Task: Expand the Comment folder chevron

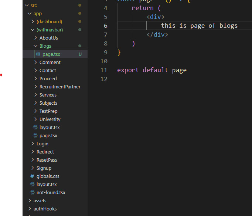Action: (x=36, y=62)
